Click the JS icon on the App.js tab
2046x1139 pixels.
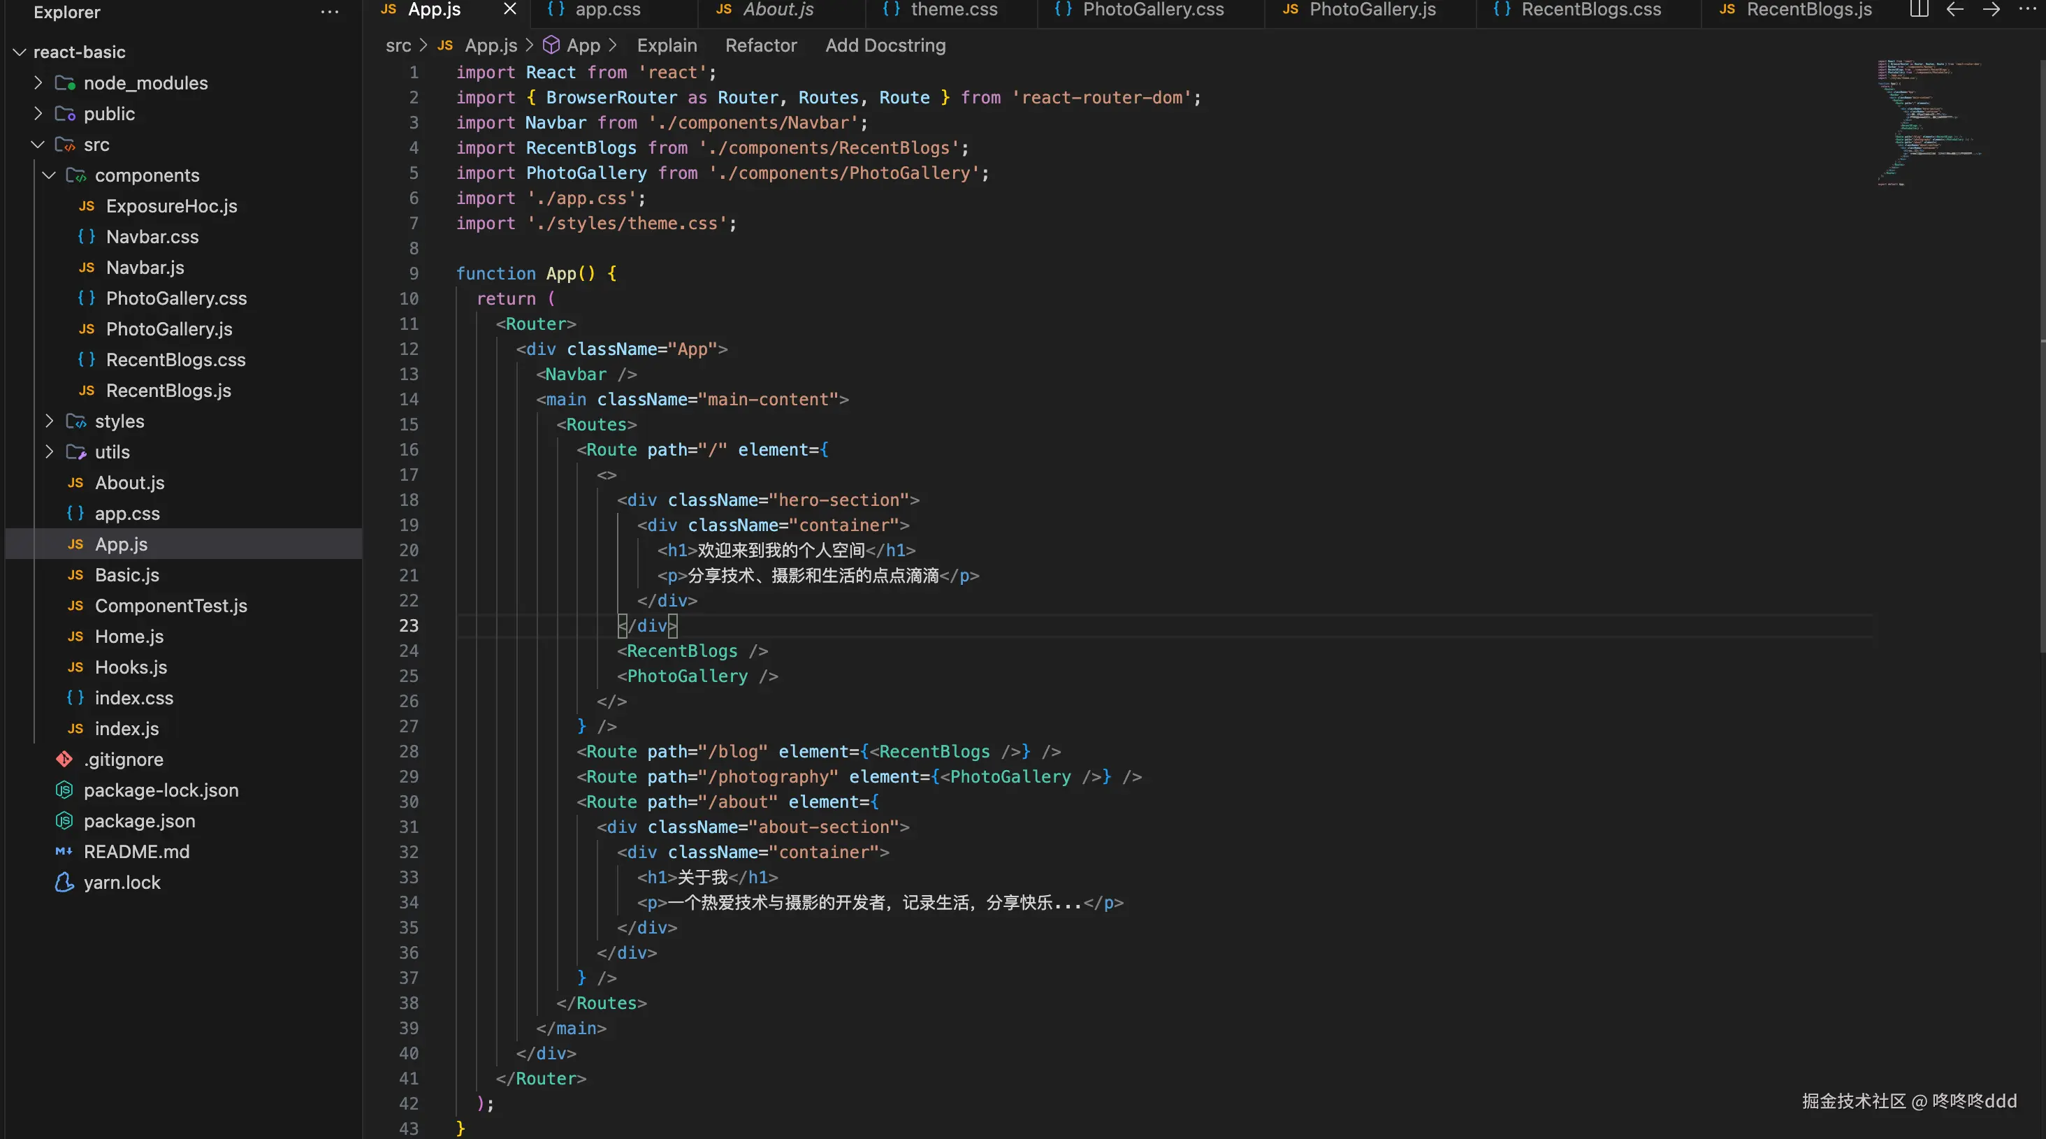(x=389, y=10)
